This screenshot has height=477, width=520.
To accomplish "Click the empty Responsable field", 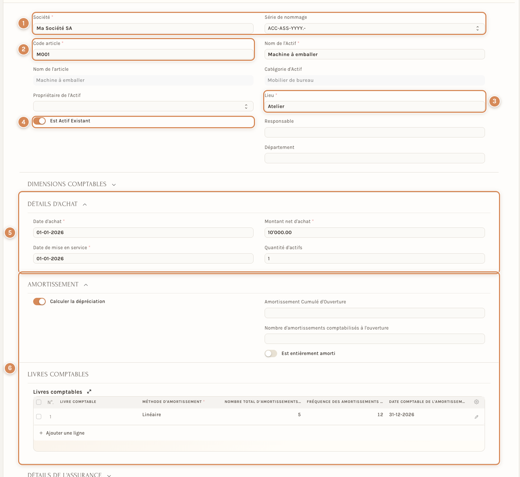I will 374,132.
